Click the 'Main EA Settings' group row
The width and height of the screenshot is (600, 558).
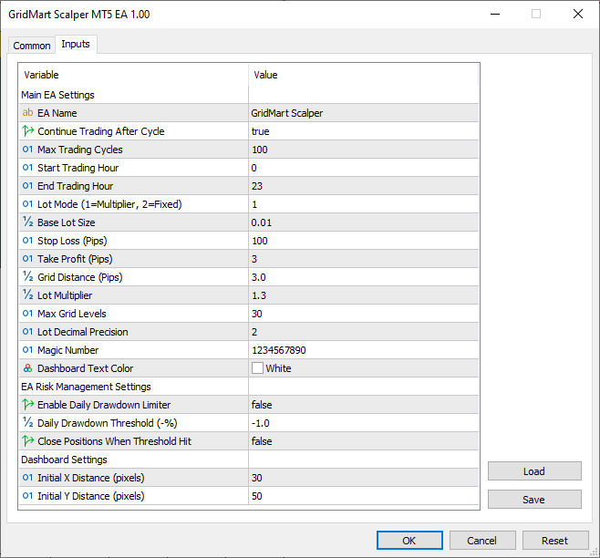pyautogui.click(x=249, y=95)
